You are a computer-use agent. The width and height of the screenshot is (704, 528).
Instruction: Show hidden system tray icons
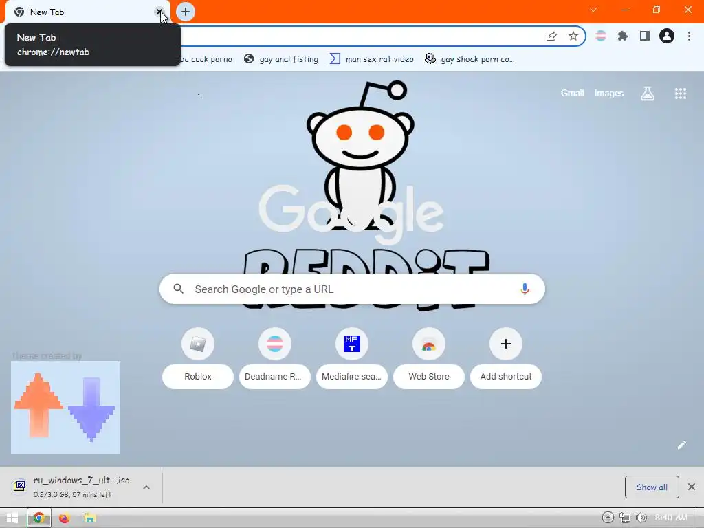tap(608, 518)
